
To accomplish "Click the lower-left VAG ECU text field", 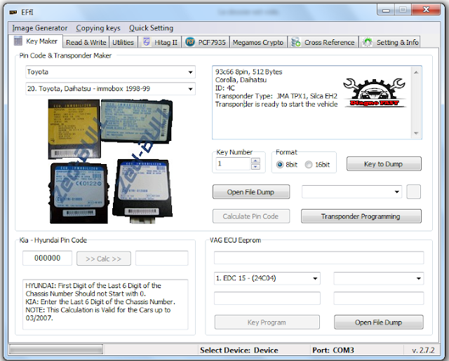I will 267,299.
